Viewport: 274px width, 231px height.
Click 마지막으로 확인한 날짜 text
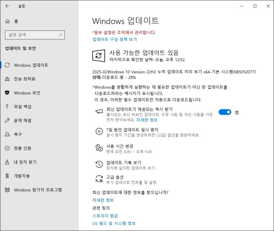[147, 60]
